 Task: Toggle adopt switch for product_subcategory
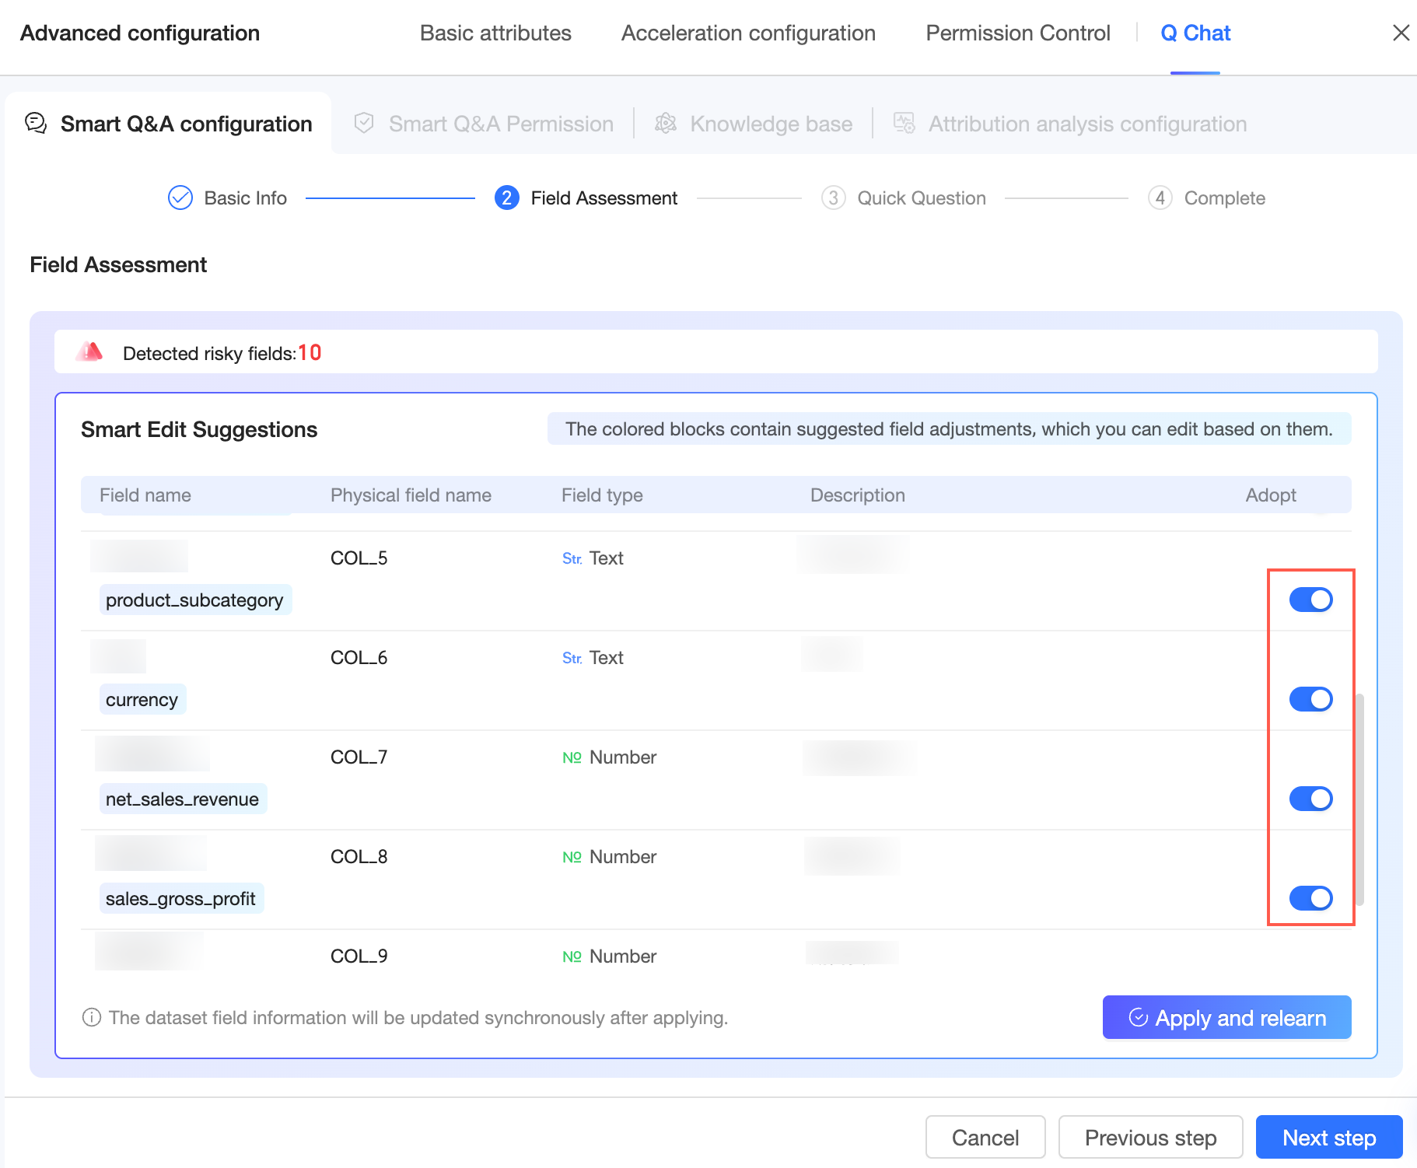(1310, 600)
